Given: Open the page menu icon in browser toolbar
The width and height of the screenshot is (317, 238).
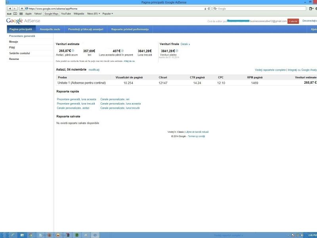Looking at the screenshot, I should click(x=311, y=8).
